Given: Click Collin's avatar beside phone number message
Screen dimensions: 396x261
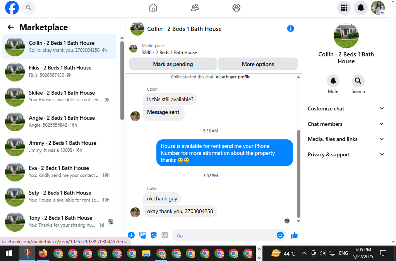Looking at the screenshot, I should coord(135,212).
